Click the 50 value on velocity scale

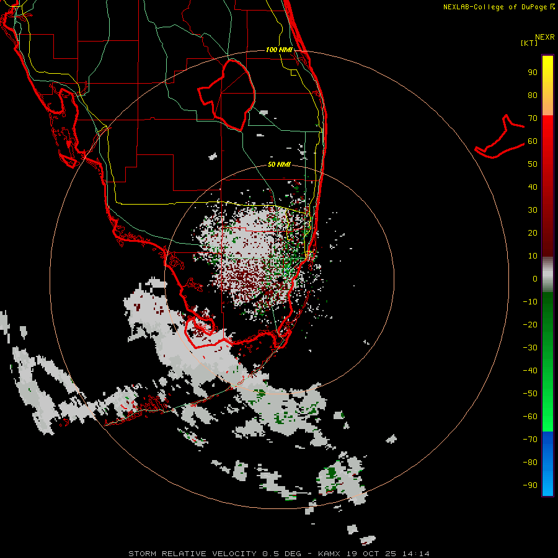[x=533, y=164]
